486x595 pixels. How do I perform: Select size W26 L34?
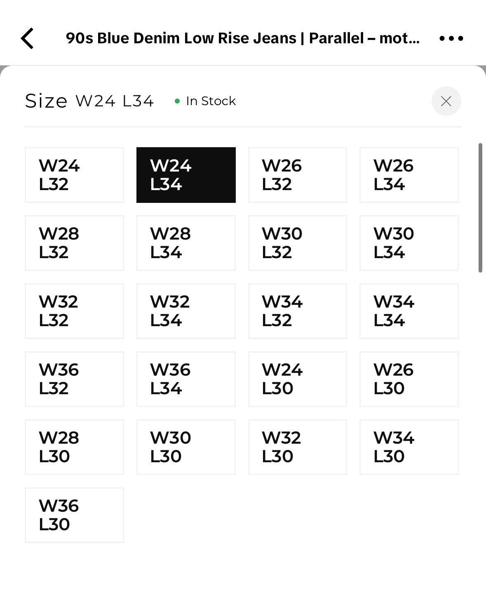point(409,175)
